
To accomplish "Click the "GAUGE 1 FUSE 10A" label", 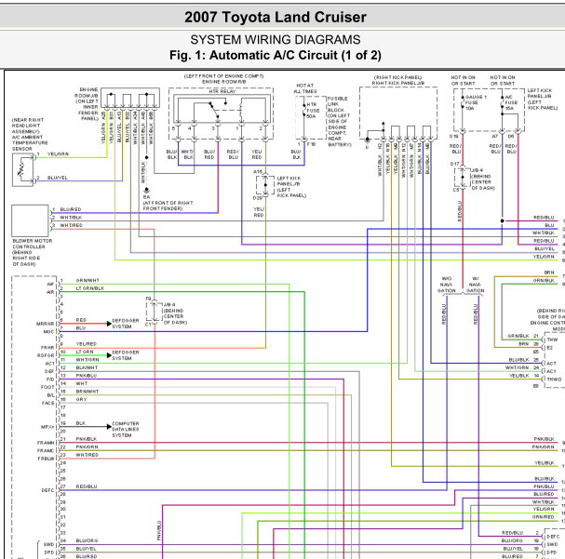I will (x=476, y=102).
